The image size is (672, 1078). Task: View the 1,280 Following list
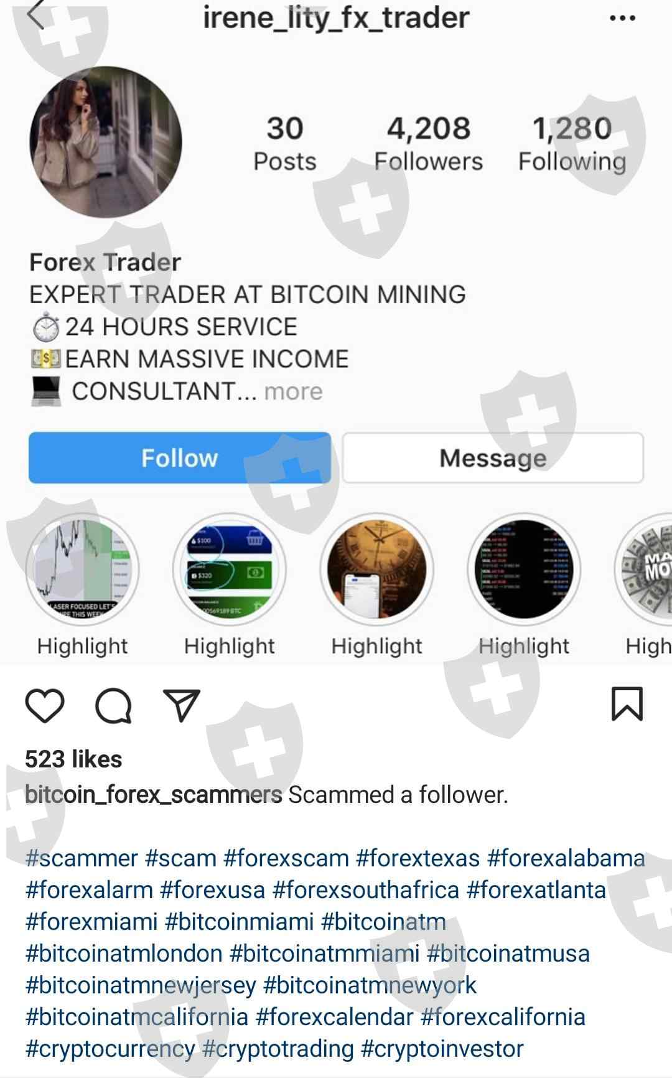click(572, 144)
